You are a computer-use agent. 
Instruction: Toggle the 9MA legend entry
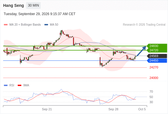pos(23,85)
